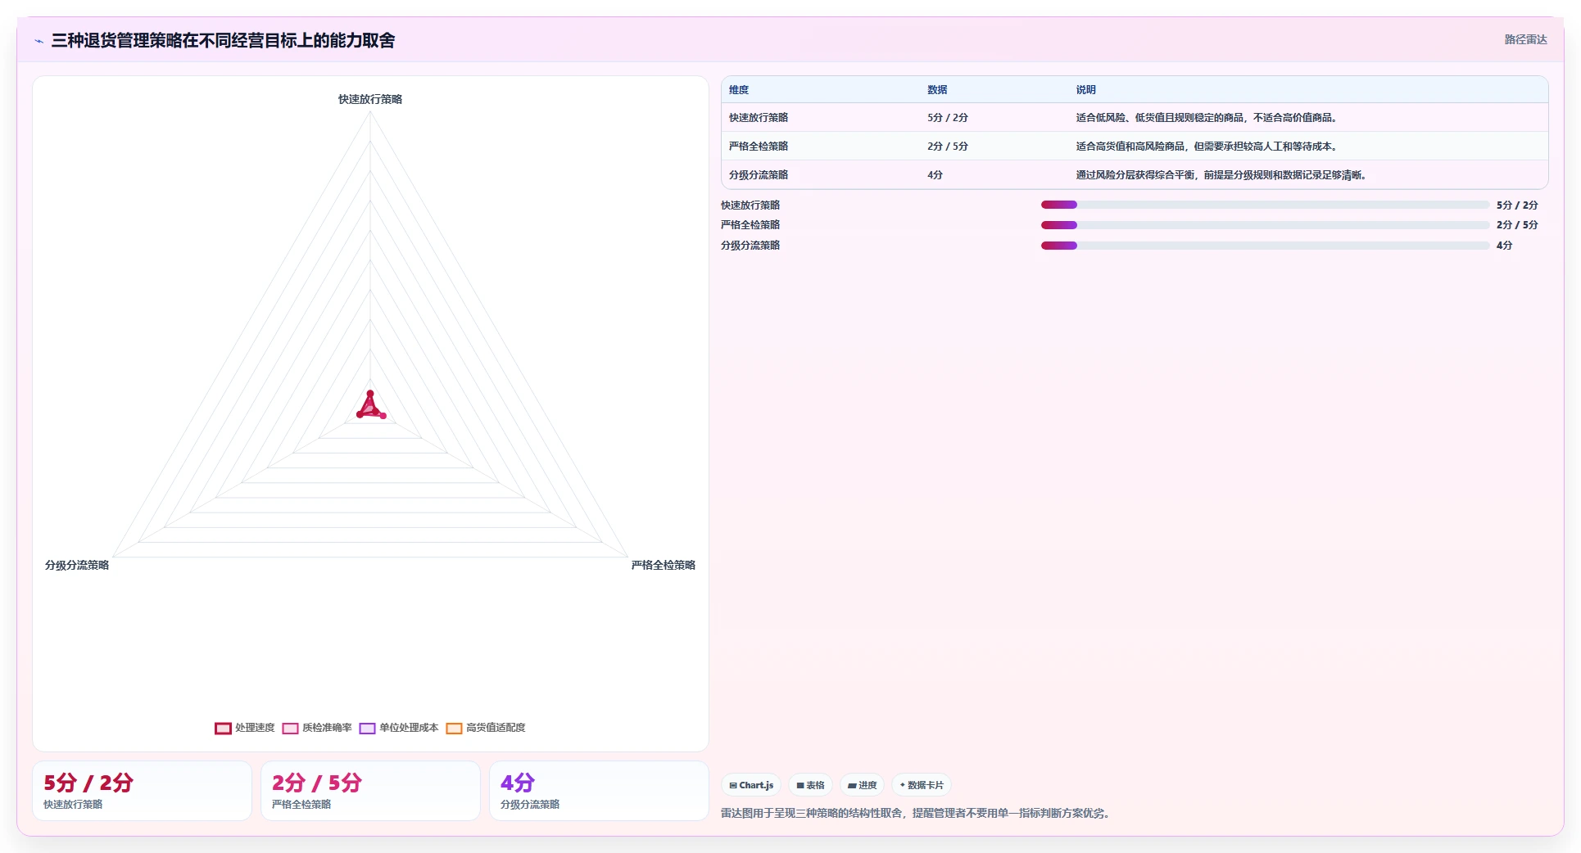Select the 5分 / 2分 快速放行策略 data card
Image resolution: width=1581 pixels, height=853 pixels.
(x=142, y=791)
